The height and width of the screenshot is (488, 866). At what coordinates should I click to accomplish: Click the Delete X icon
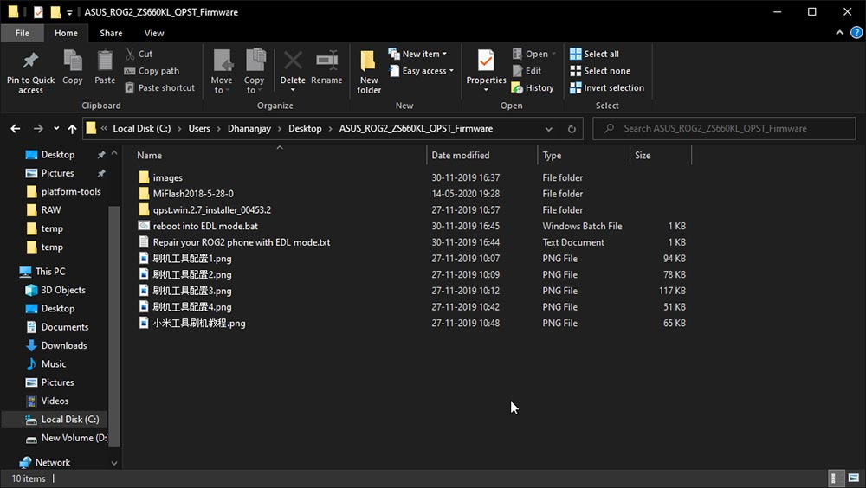pos(293,61)
